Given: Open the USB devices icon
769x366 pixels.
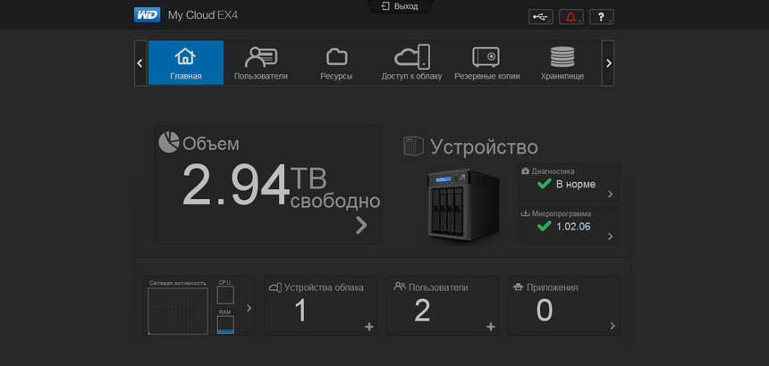Looking at the screenshot, I should (x=540, y=17).
